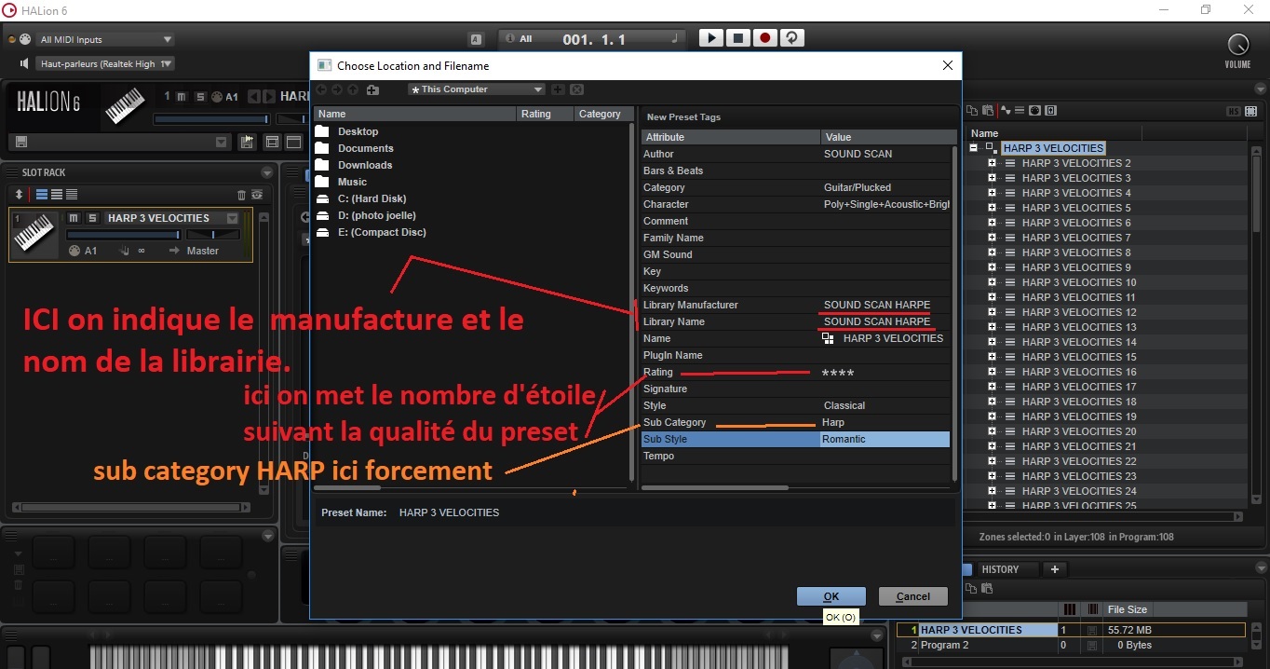Collapse the HARP 3 VELOCITIES tree node

coord(974,147)
